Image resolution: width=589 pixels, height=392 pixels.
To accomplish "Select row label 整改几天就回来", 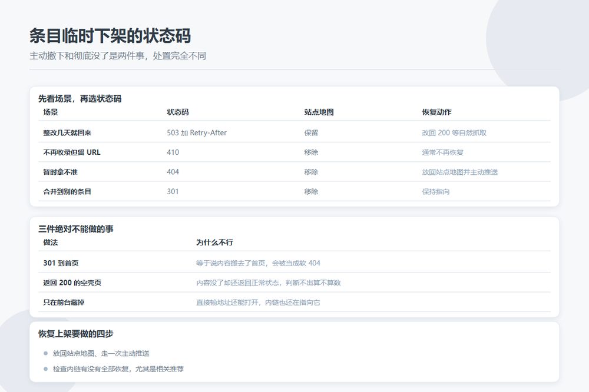I will [67, 132].
